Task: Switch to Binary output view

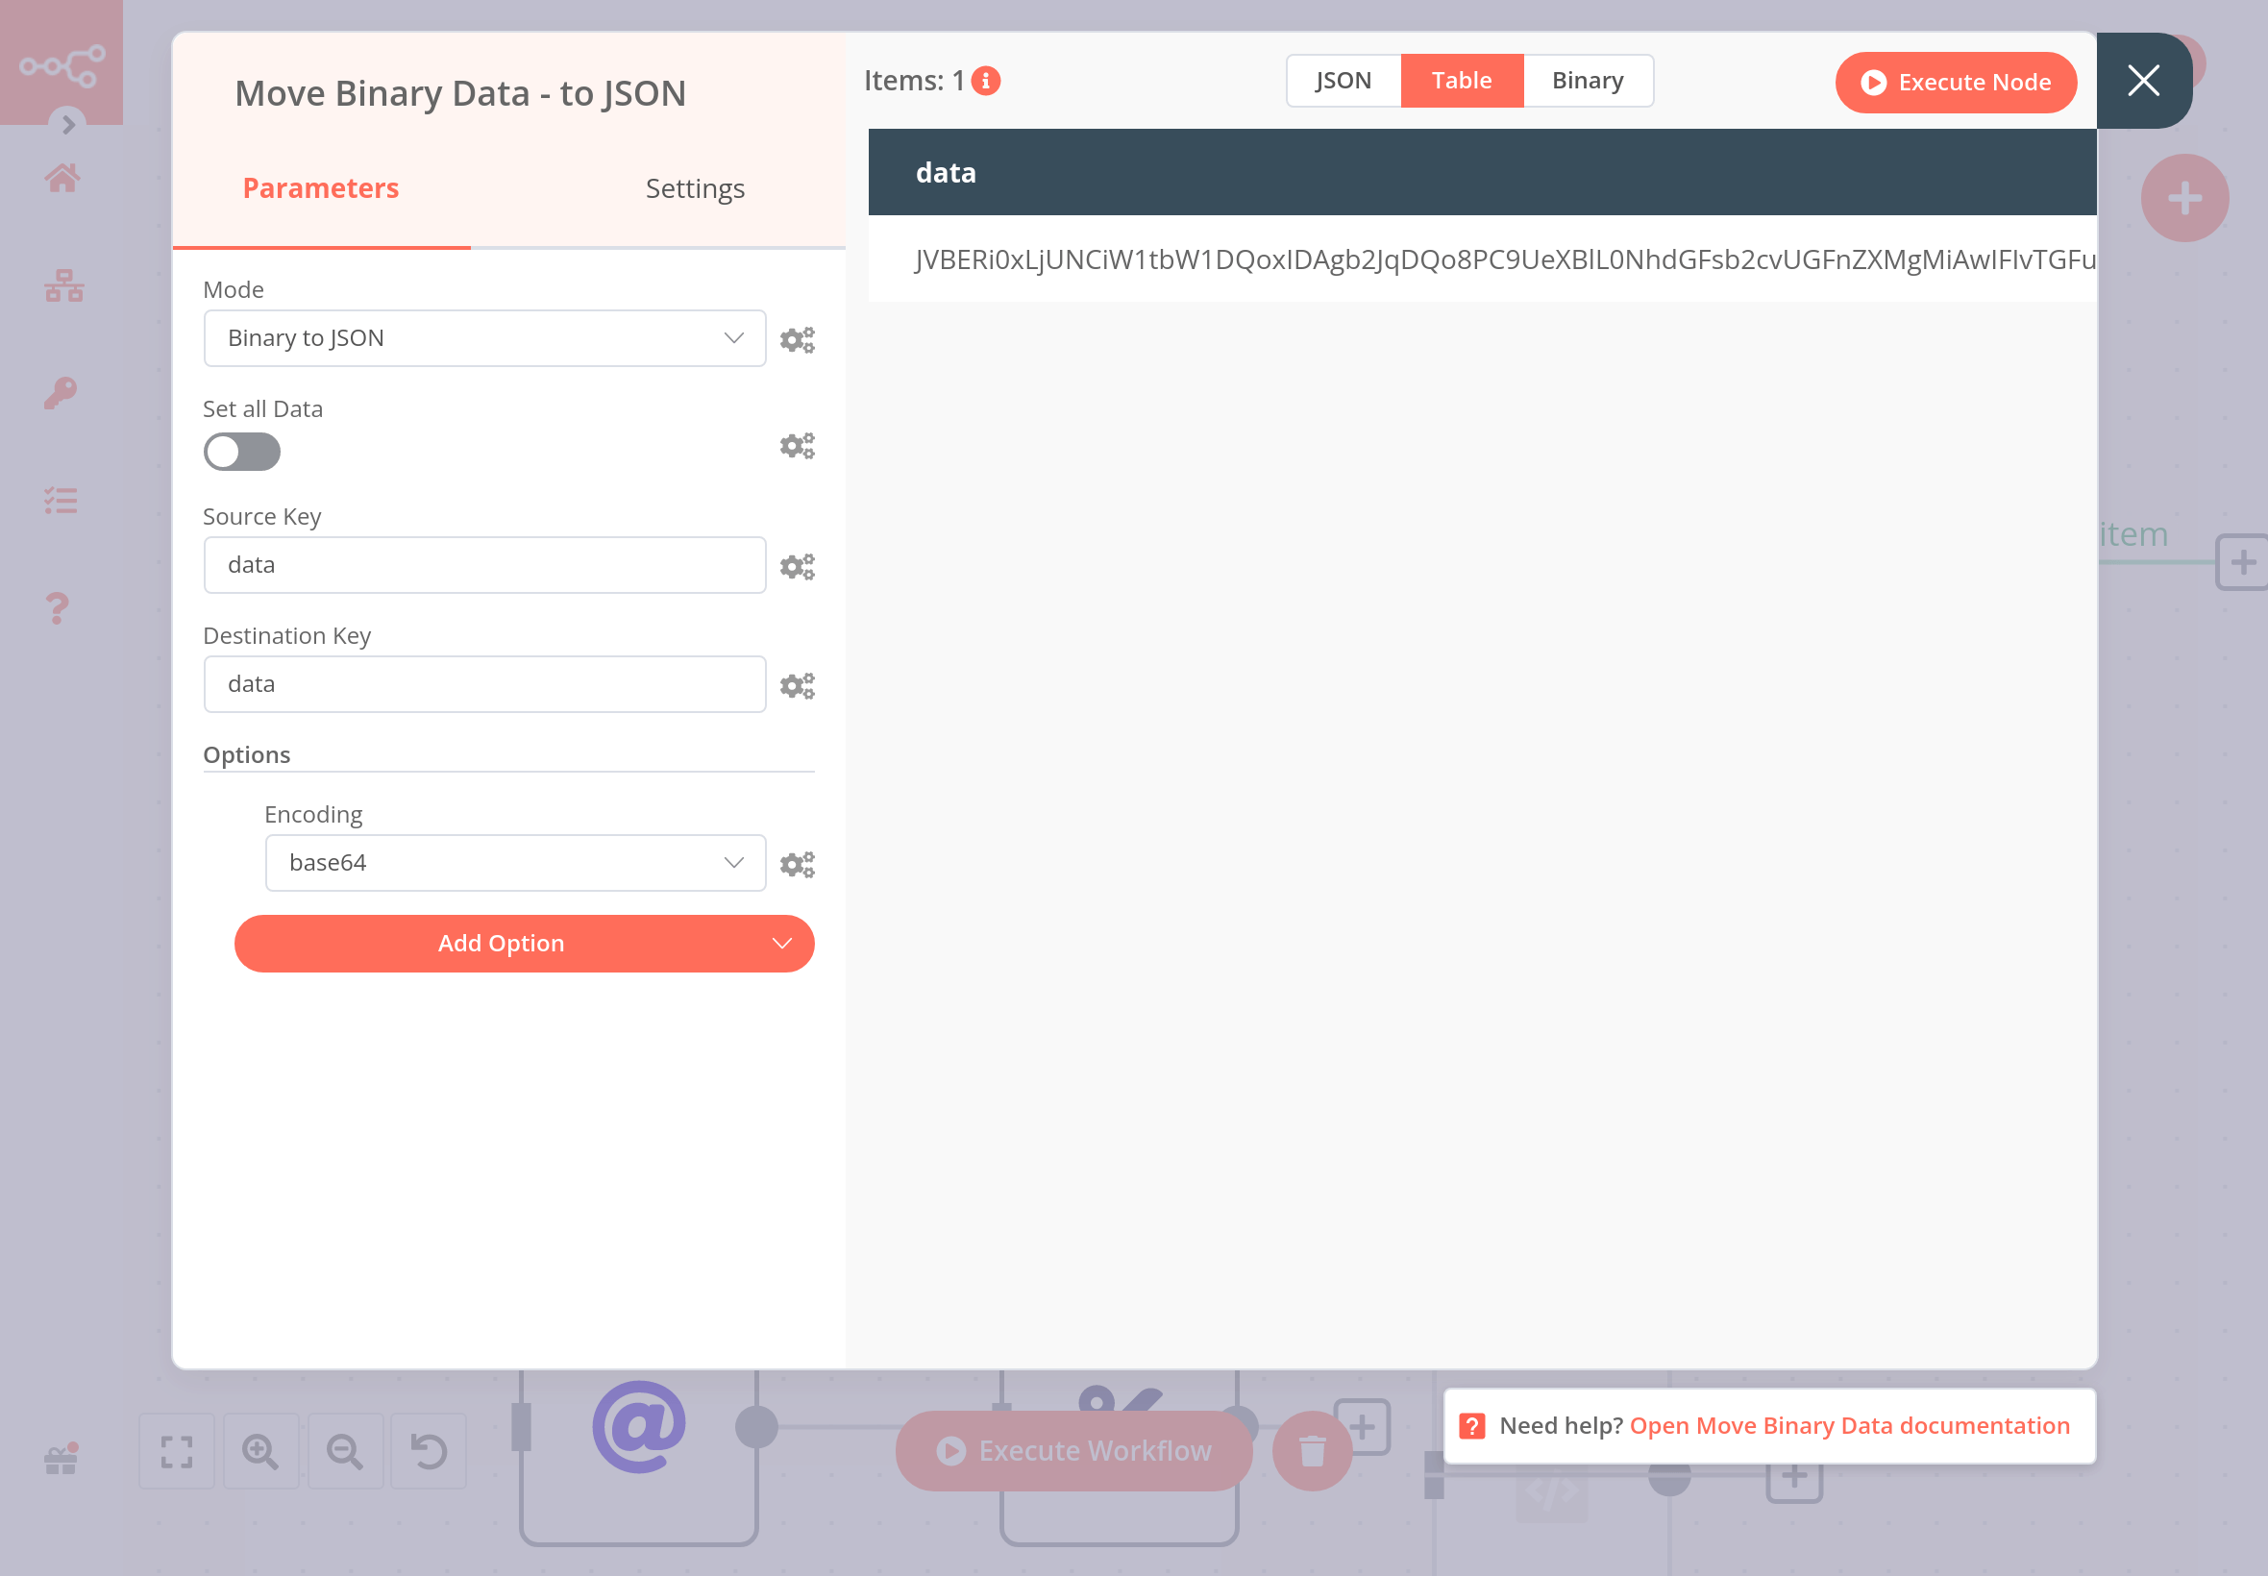Action: (x=1587, y=81)
